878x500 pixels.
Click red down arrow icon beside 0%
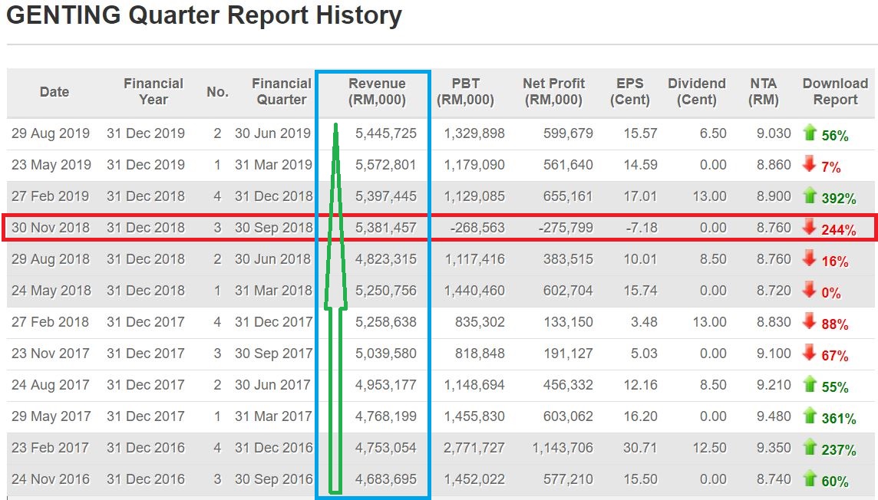pyautogui.click(x=810, y=290)
